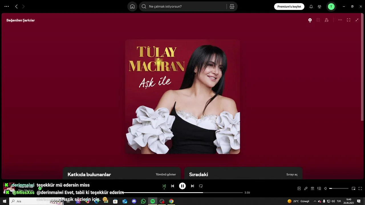Collapse the Now Playing view with arrows icon

coord(357,20)
